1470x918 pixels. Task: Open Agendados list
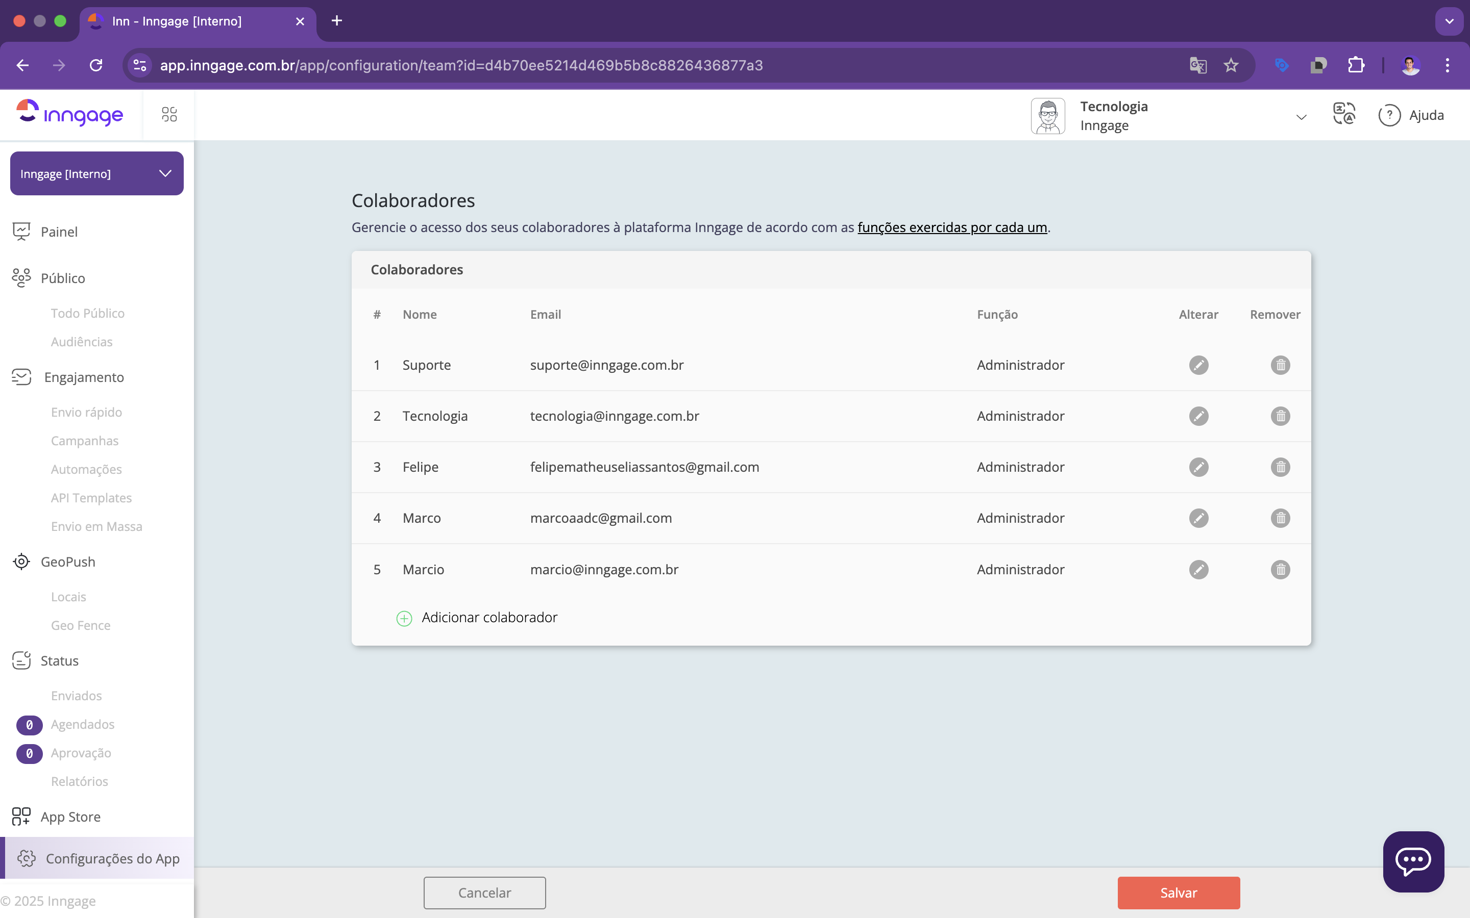click(83, 724)
